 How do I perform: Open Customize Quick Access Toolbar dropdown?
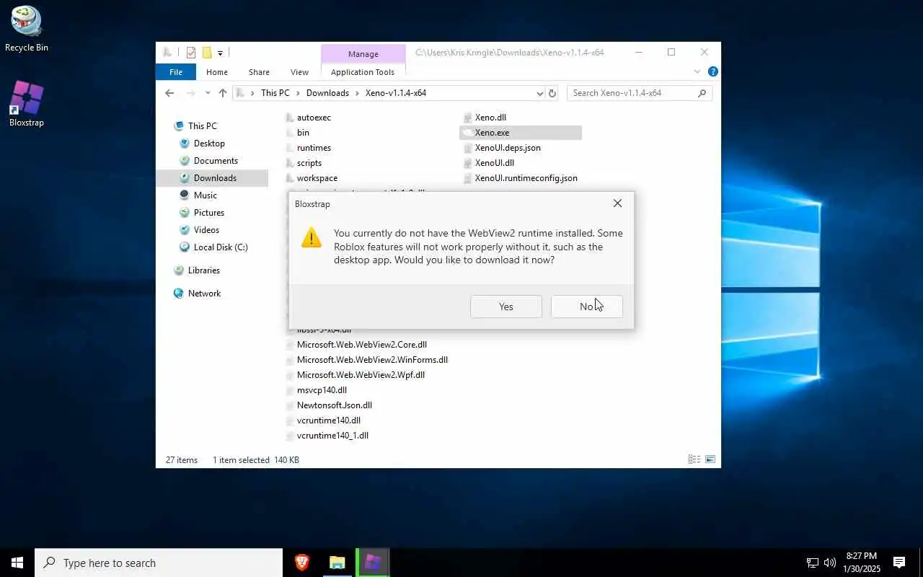click(x=220, y=53)
